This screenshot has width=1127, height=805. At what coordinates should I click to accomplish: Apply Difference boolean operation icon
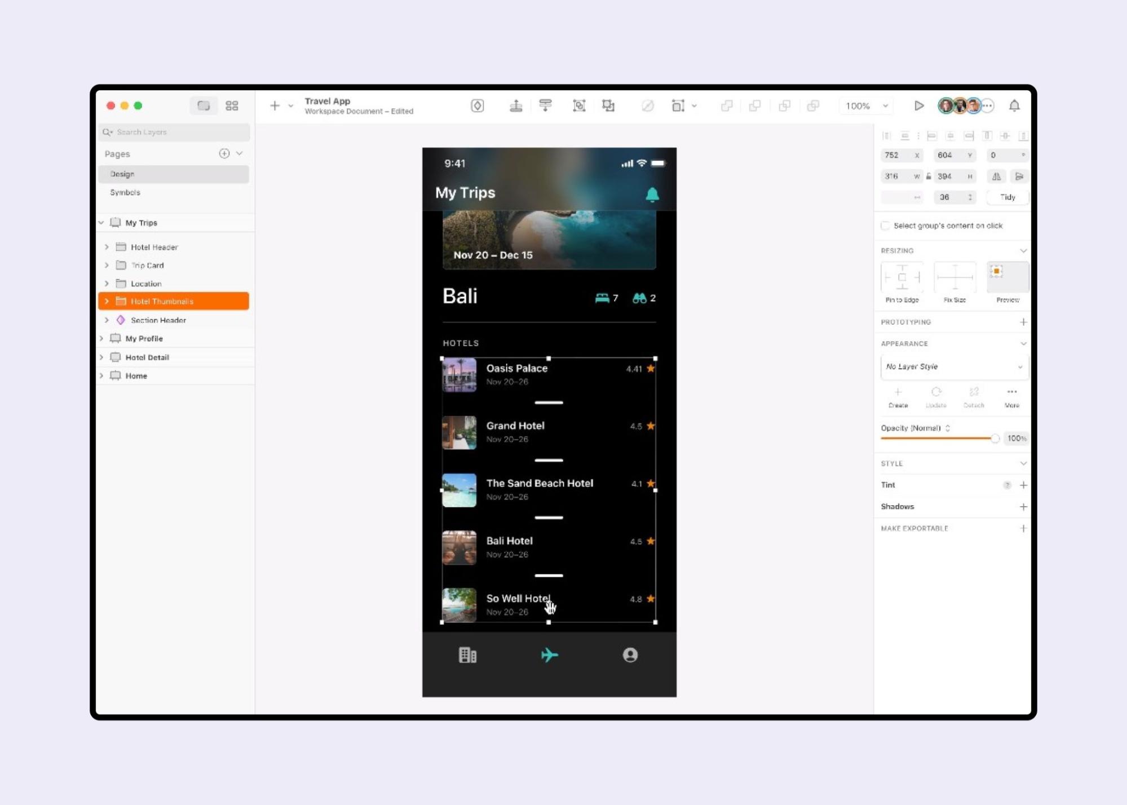tap(813, 106)
